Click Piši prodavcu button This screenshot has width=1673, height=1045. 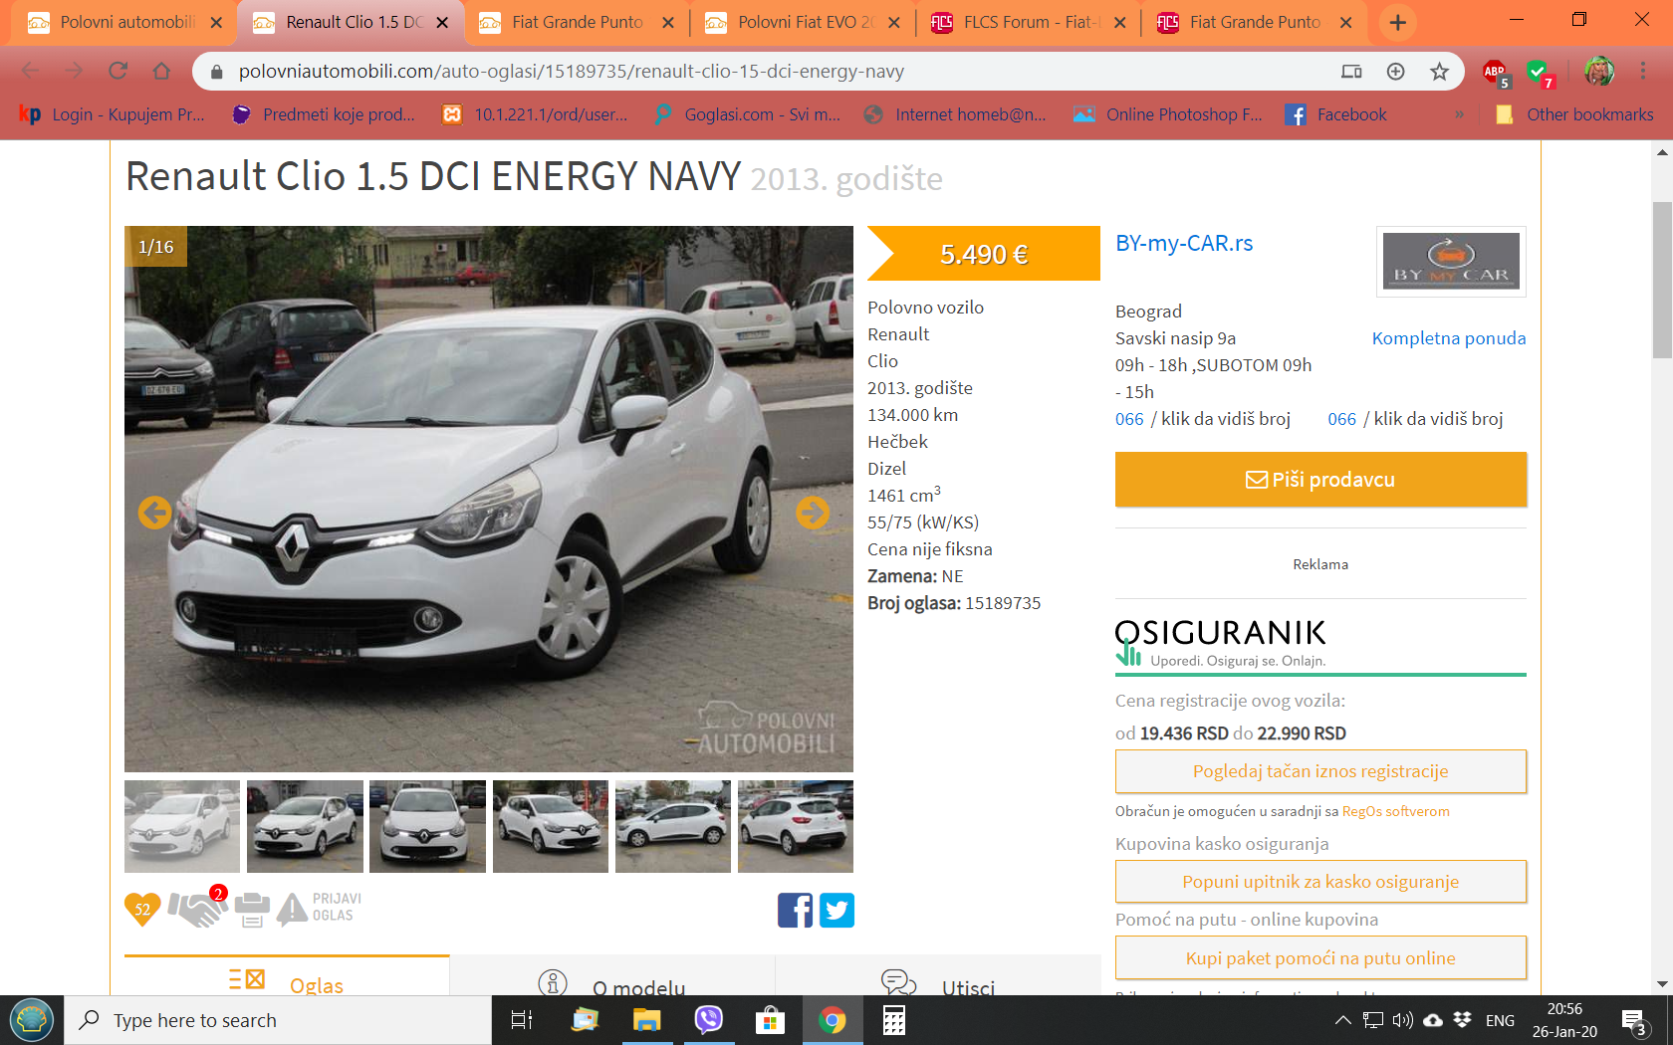click(1320, 480)
